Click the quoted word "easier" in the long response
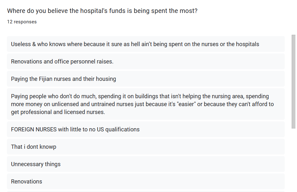Screen dimensions: 297x192 186,104
